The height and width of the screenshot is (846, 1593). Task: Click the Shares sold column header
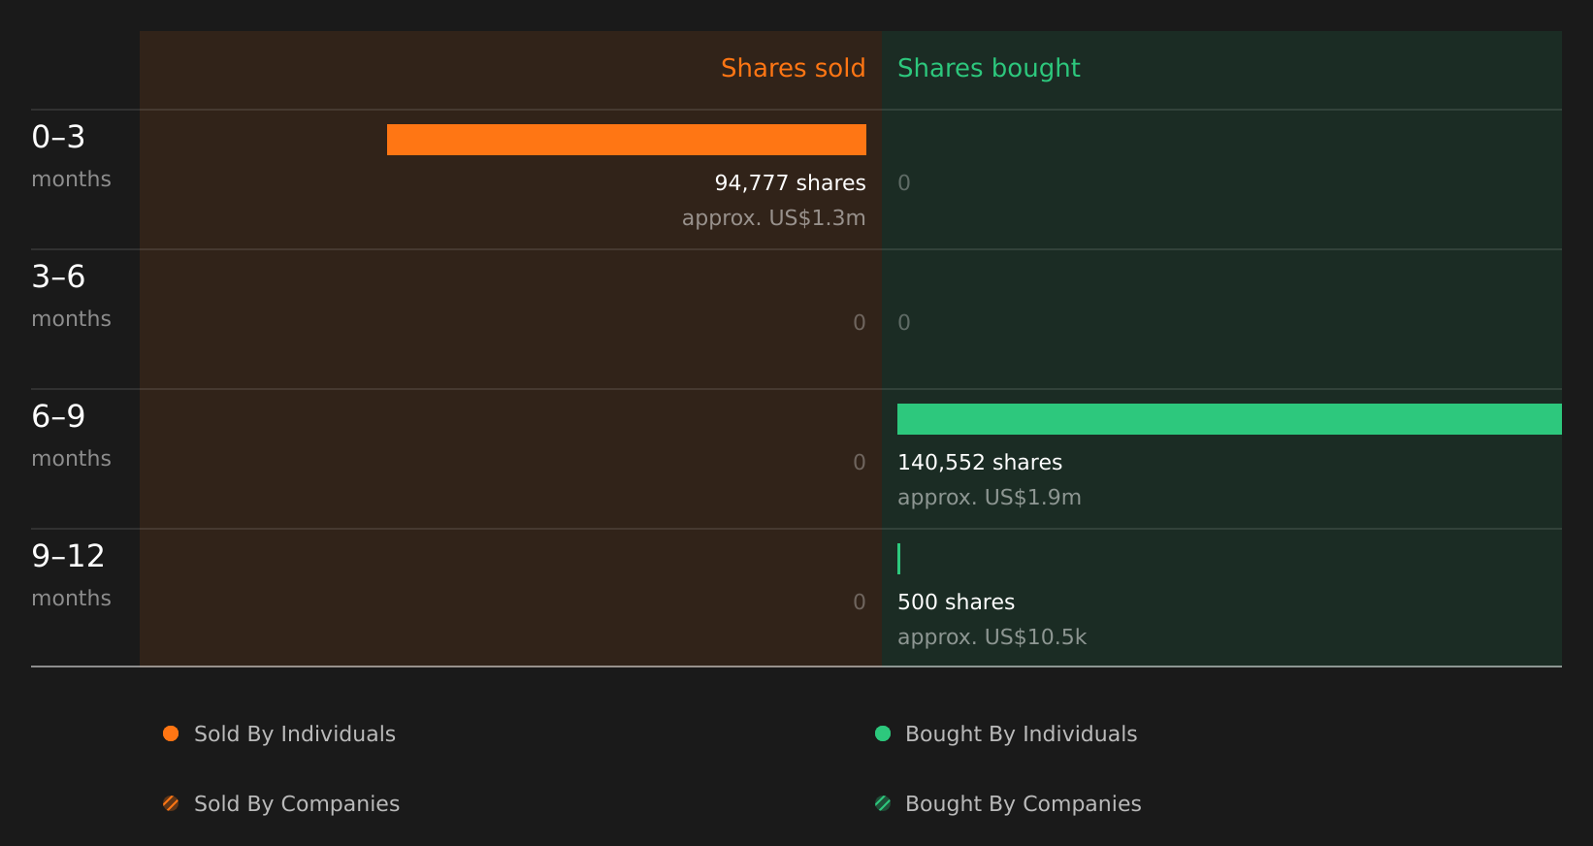point(794,68)
